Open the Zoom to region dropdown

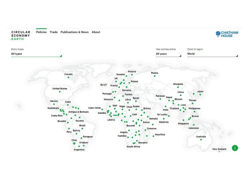coord(212,54)
